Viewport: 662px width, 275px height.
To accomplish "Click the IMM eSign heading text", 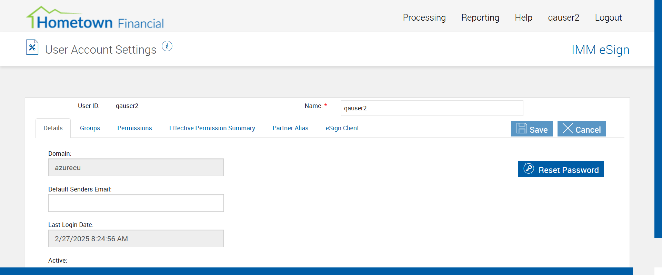I will tap(600, 50).
